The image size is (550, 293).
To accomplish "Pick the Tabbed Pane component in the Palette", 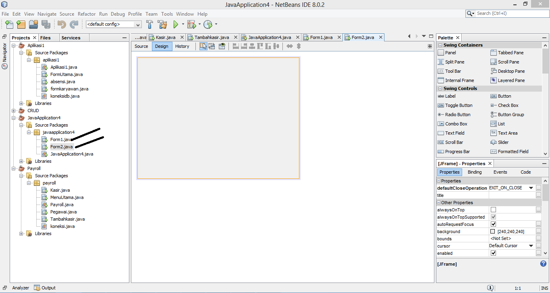I will tap(507, 53).
